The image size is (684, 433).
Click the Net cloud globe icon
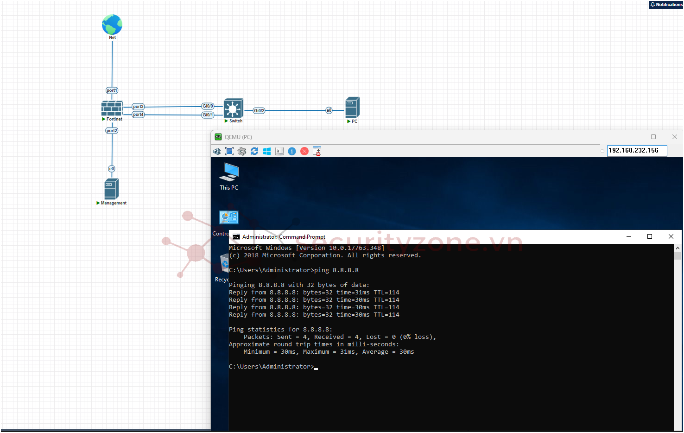tap(112, 25)
